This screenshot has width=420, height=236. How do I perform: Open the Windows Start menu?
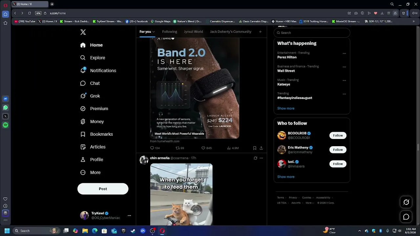(7, 231)
